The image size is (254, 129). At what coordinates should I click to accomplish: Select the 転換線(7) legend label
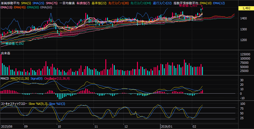click(83, 3)
